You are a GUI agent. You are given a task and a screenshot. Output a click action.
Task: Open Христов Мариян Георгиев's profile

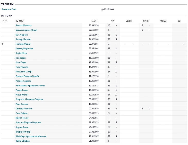click(28, 122)
